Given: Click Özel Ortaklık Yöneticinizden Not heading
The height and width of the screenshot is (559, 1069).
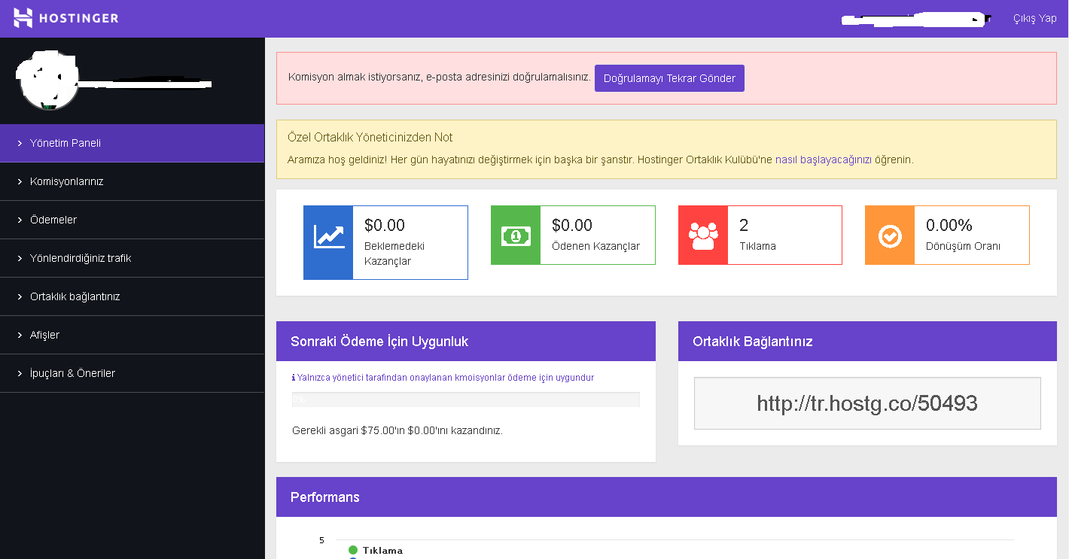Looking at the screenshot, I should click(x=370, y=138).
